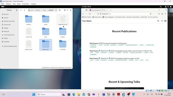Screen dimensions: 173x97
Task: Click DOI under conference paper
Action: pos(147,60)
